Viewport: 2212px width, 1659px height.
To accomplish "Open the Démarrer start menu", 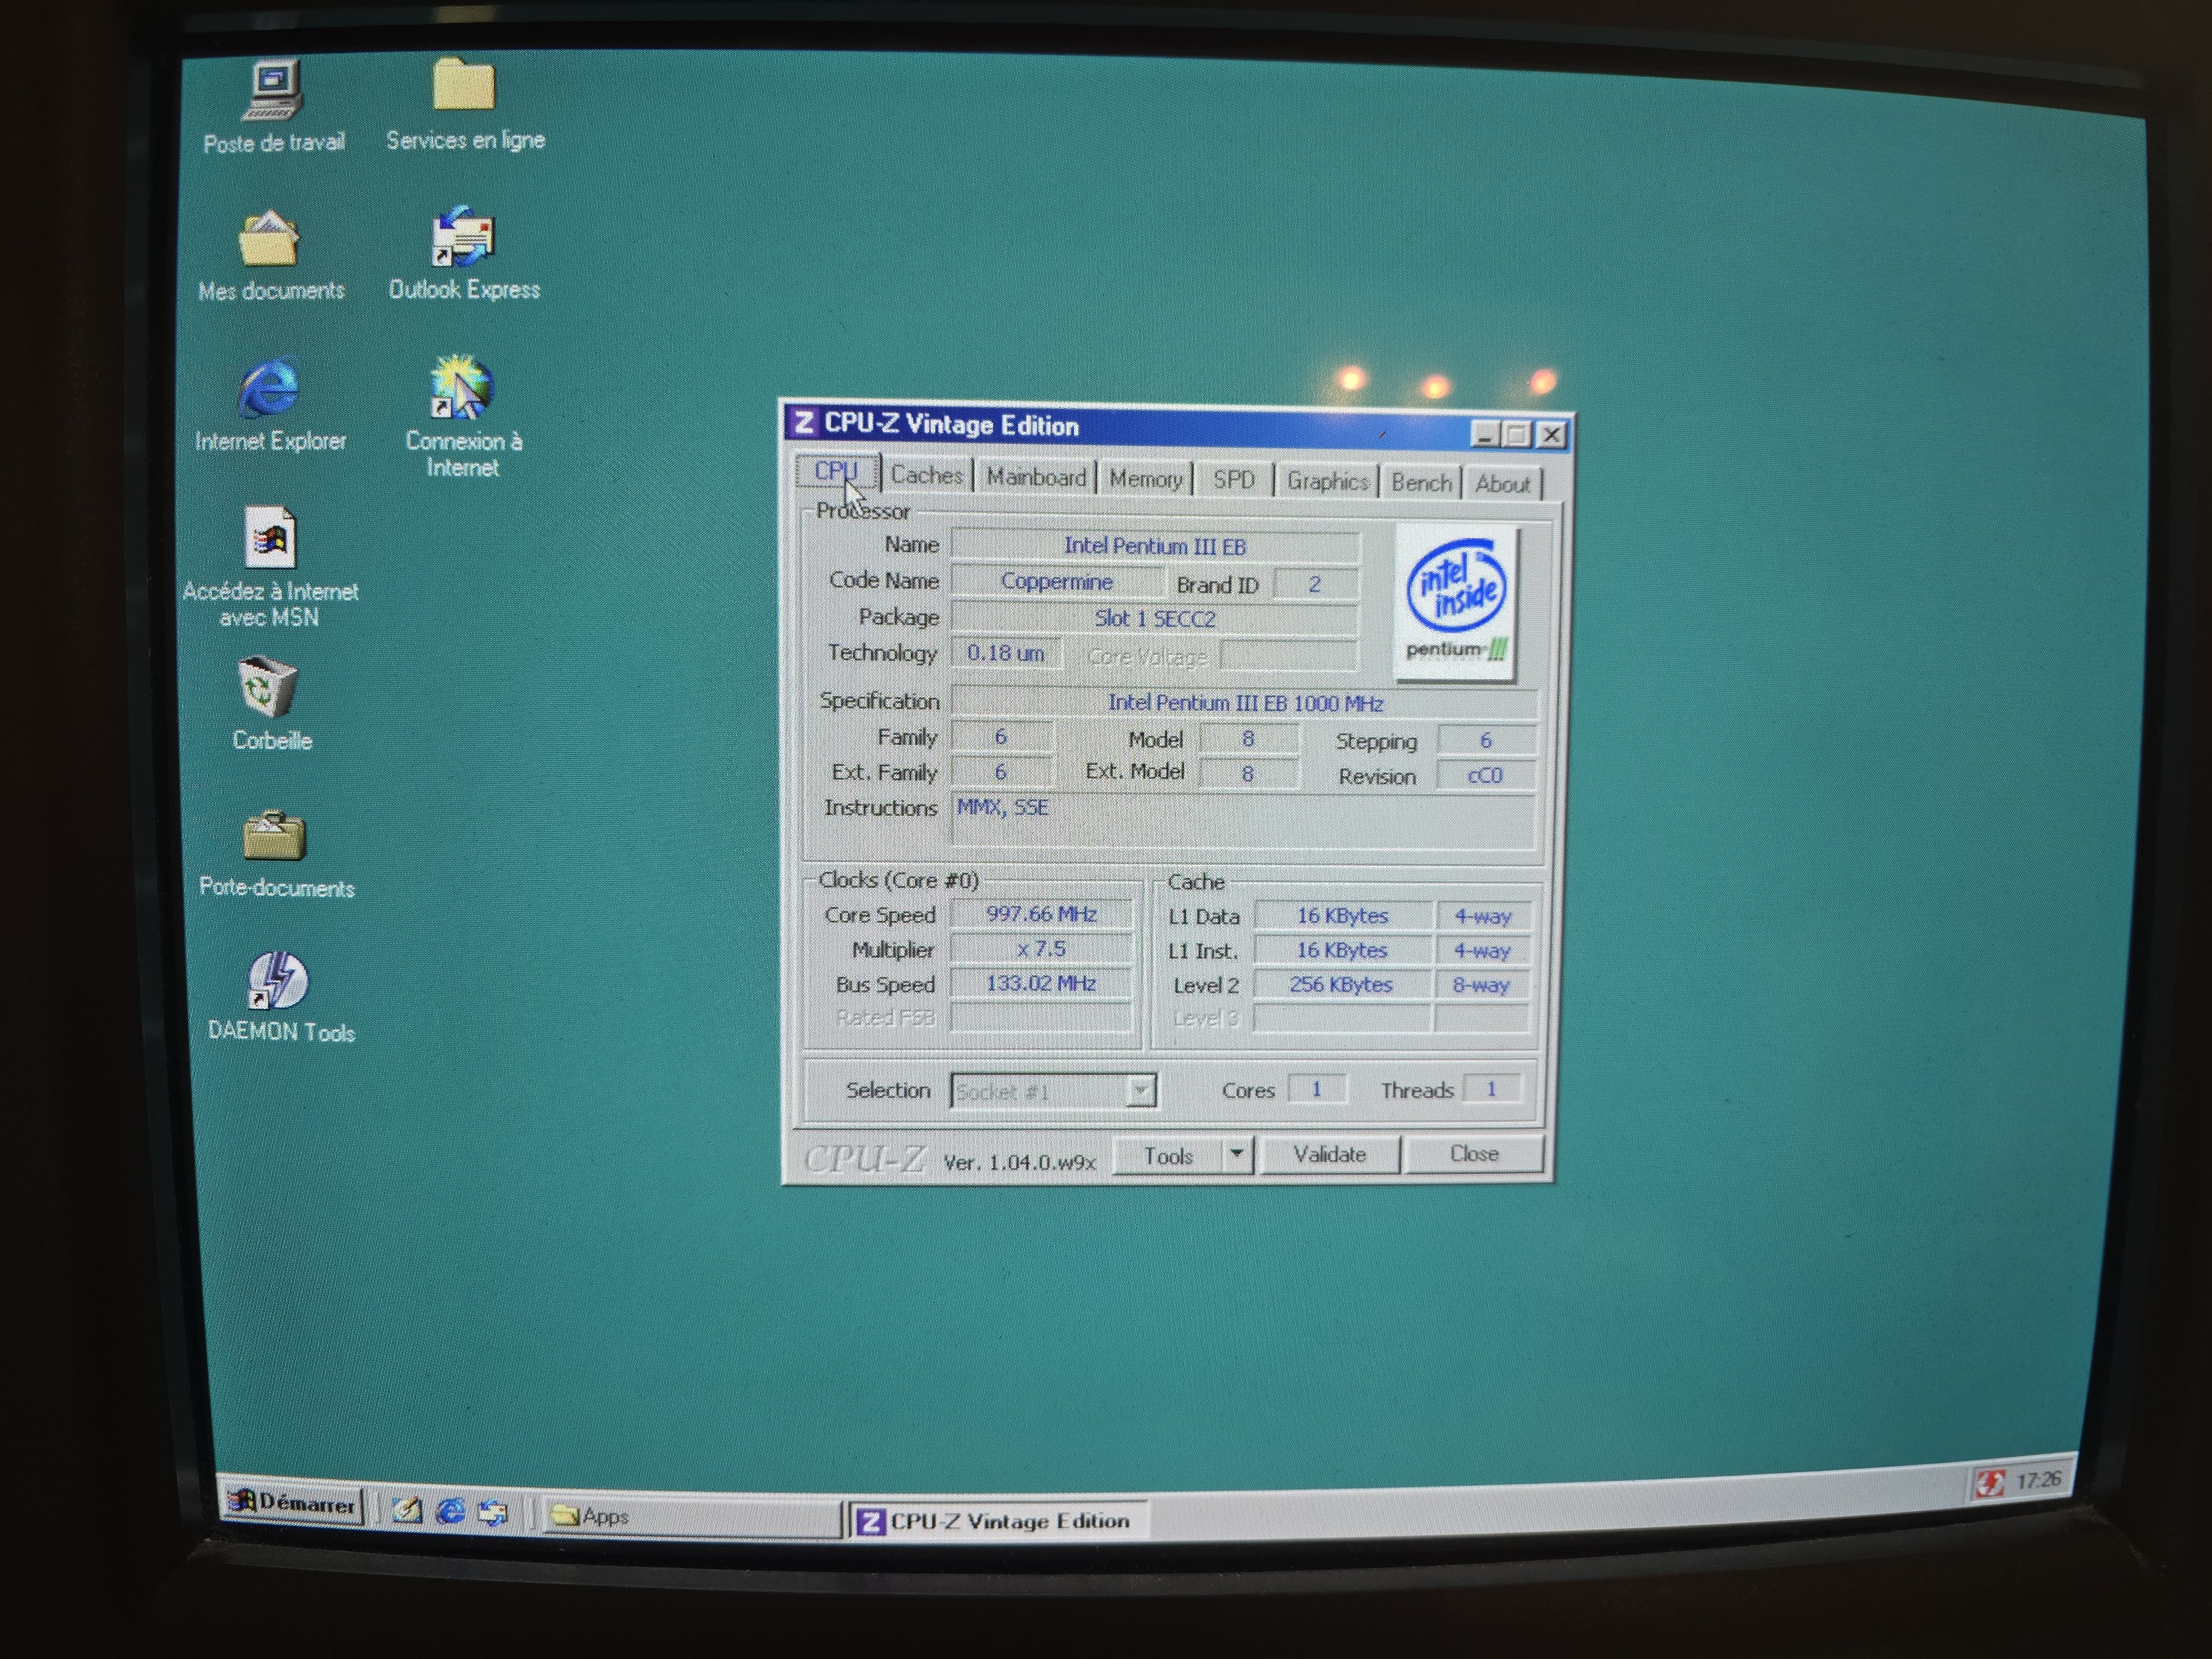I will [292, 1503].
